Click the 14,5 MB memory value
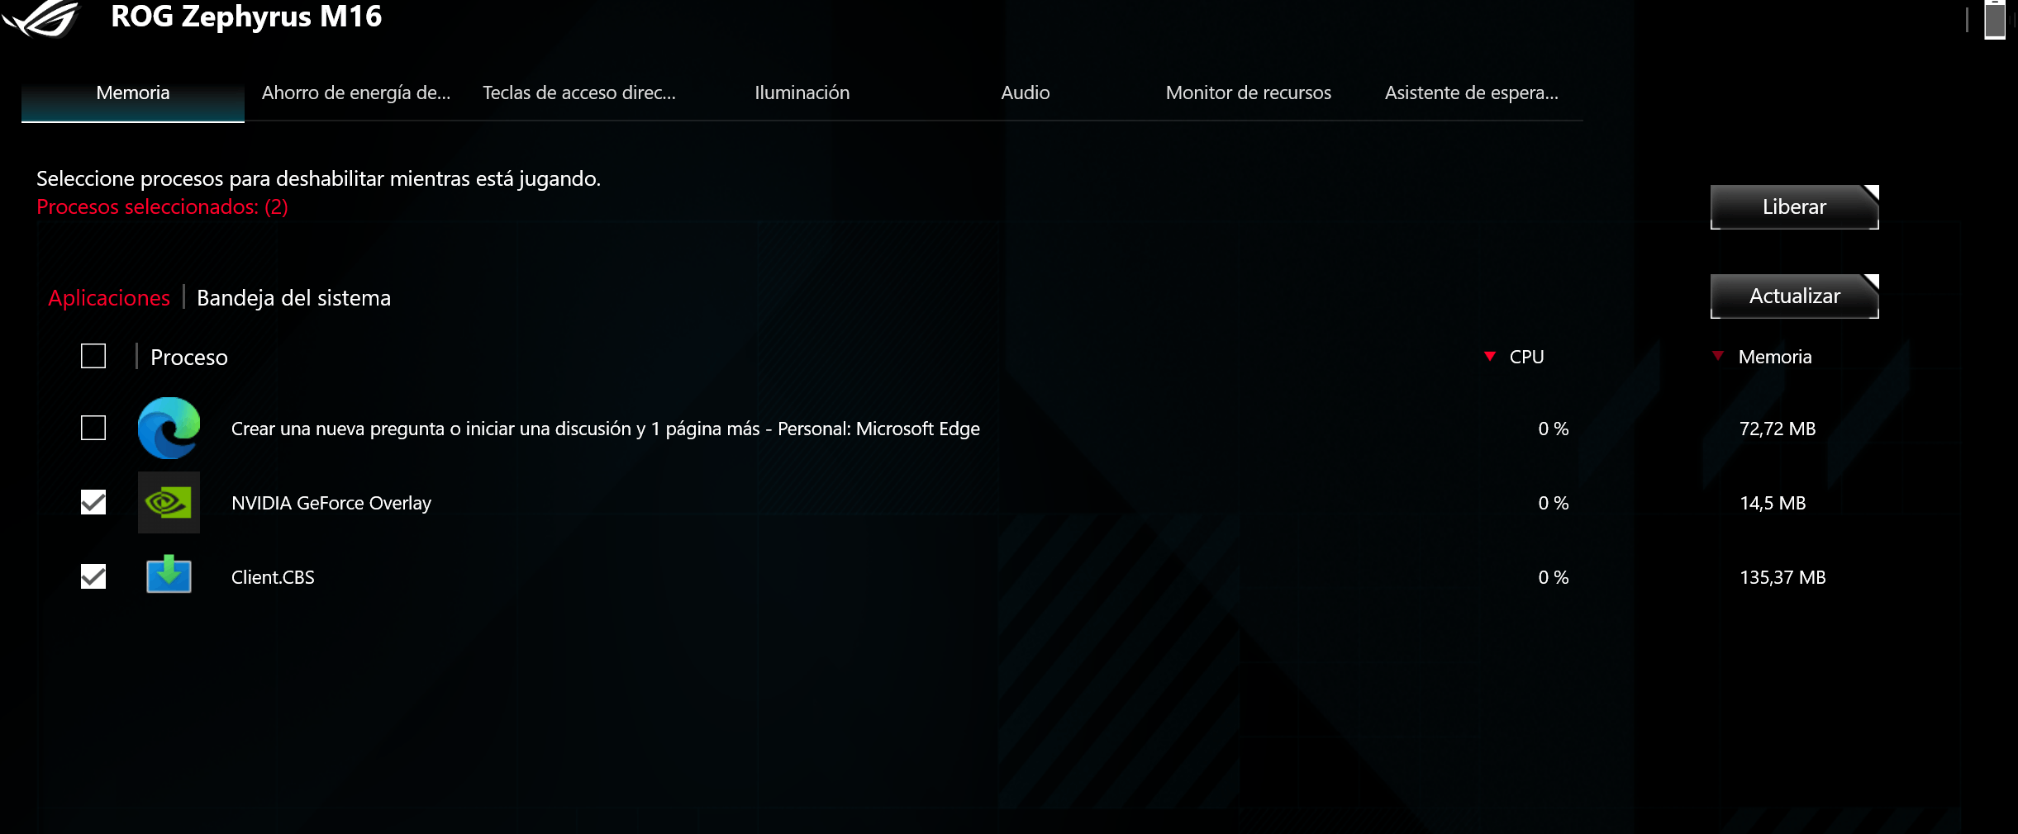 point(1773,503)
